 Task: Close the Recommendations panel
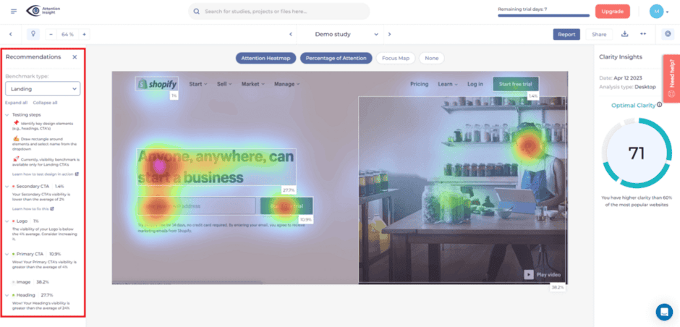click(x=75, y=57)
